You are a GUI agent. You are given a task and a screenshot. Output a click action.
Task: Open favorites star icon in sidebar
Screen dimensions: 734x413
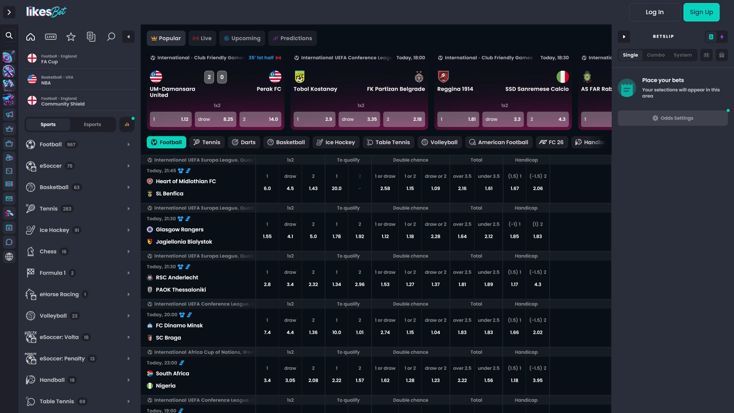tap(71, 37)
